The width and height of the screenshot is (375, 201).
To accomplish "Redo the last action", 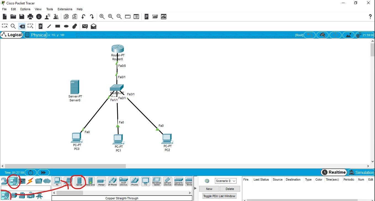I will (92, 17).
